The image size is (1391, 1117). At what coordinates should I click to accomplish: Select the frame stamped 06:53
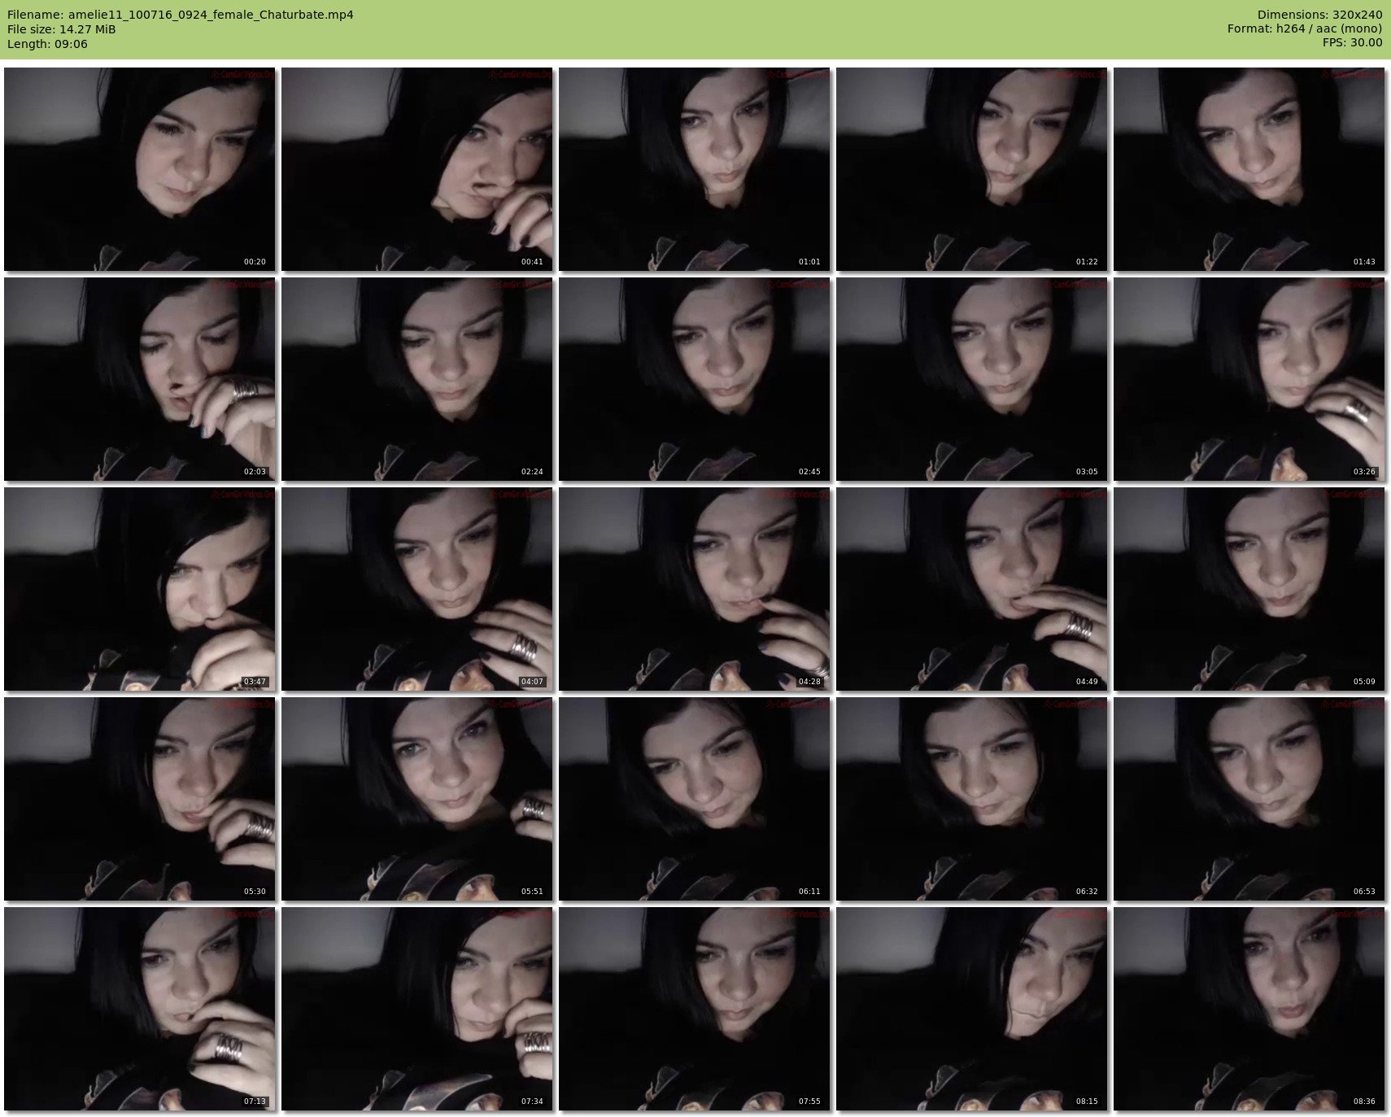(1249, 799)
